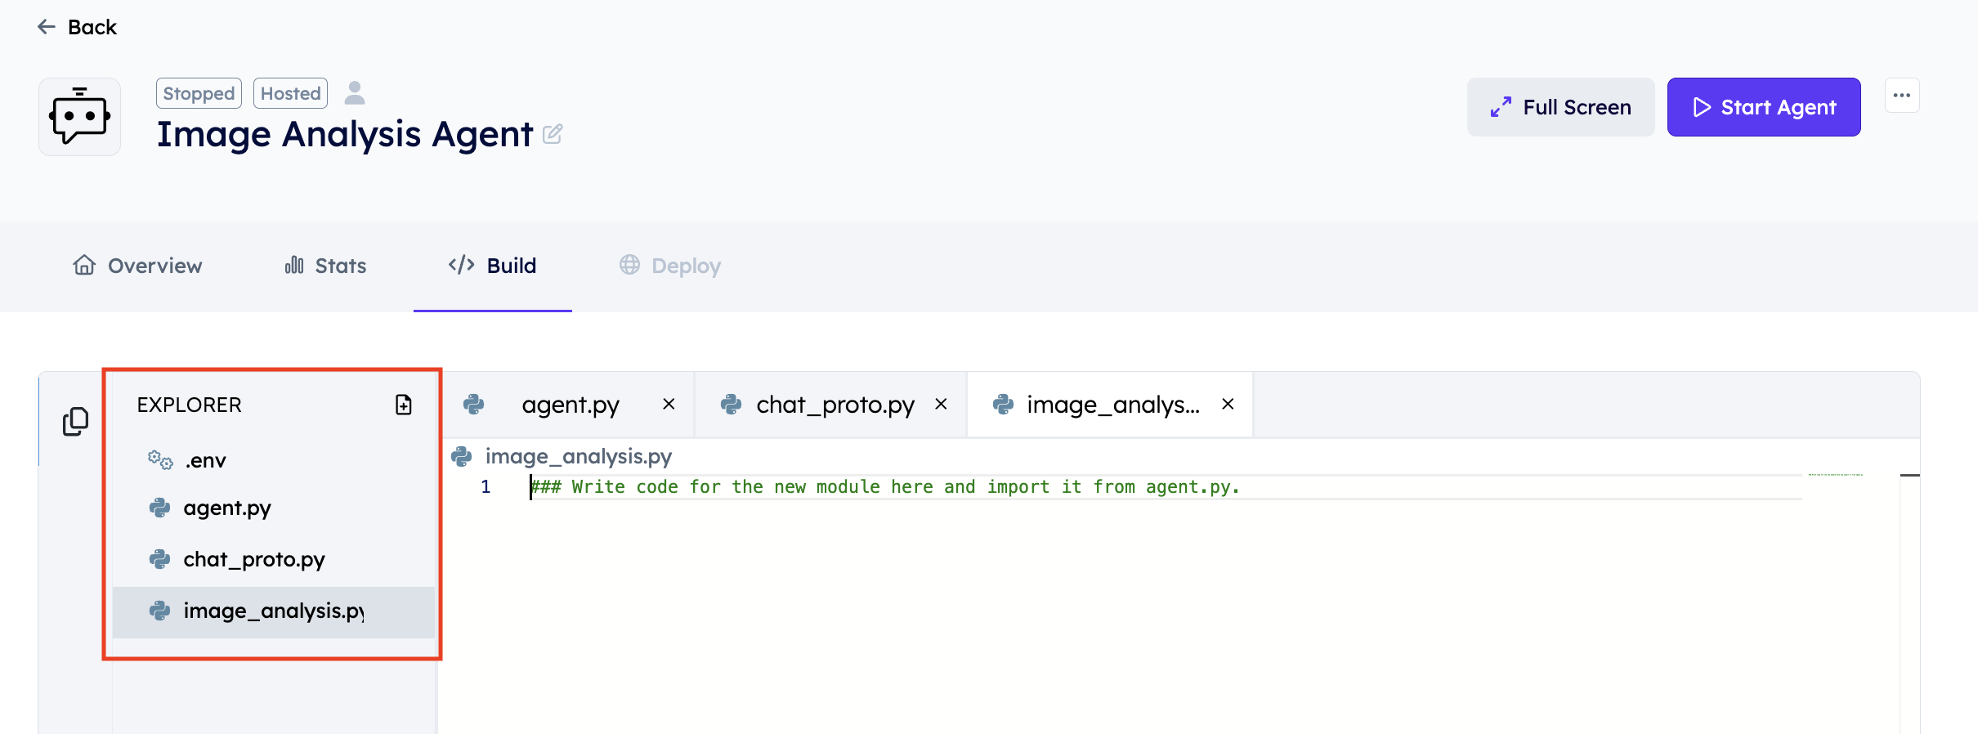Click the EXPLORER panel header
Screen dimensions: 1978x734
190,405
